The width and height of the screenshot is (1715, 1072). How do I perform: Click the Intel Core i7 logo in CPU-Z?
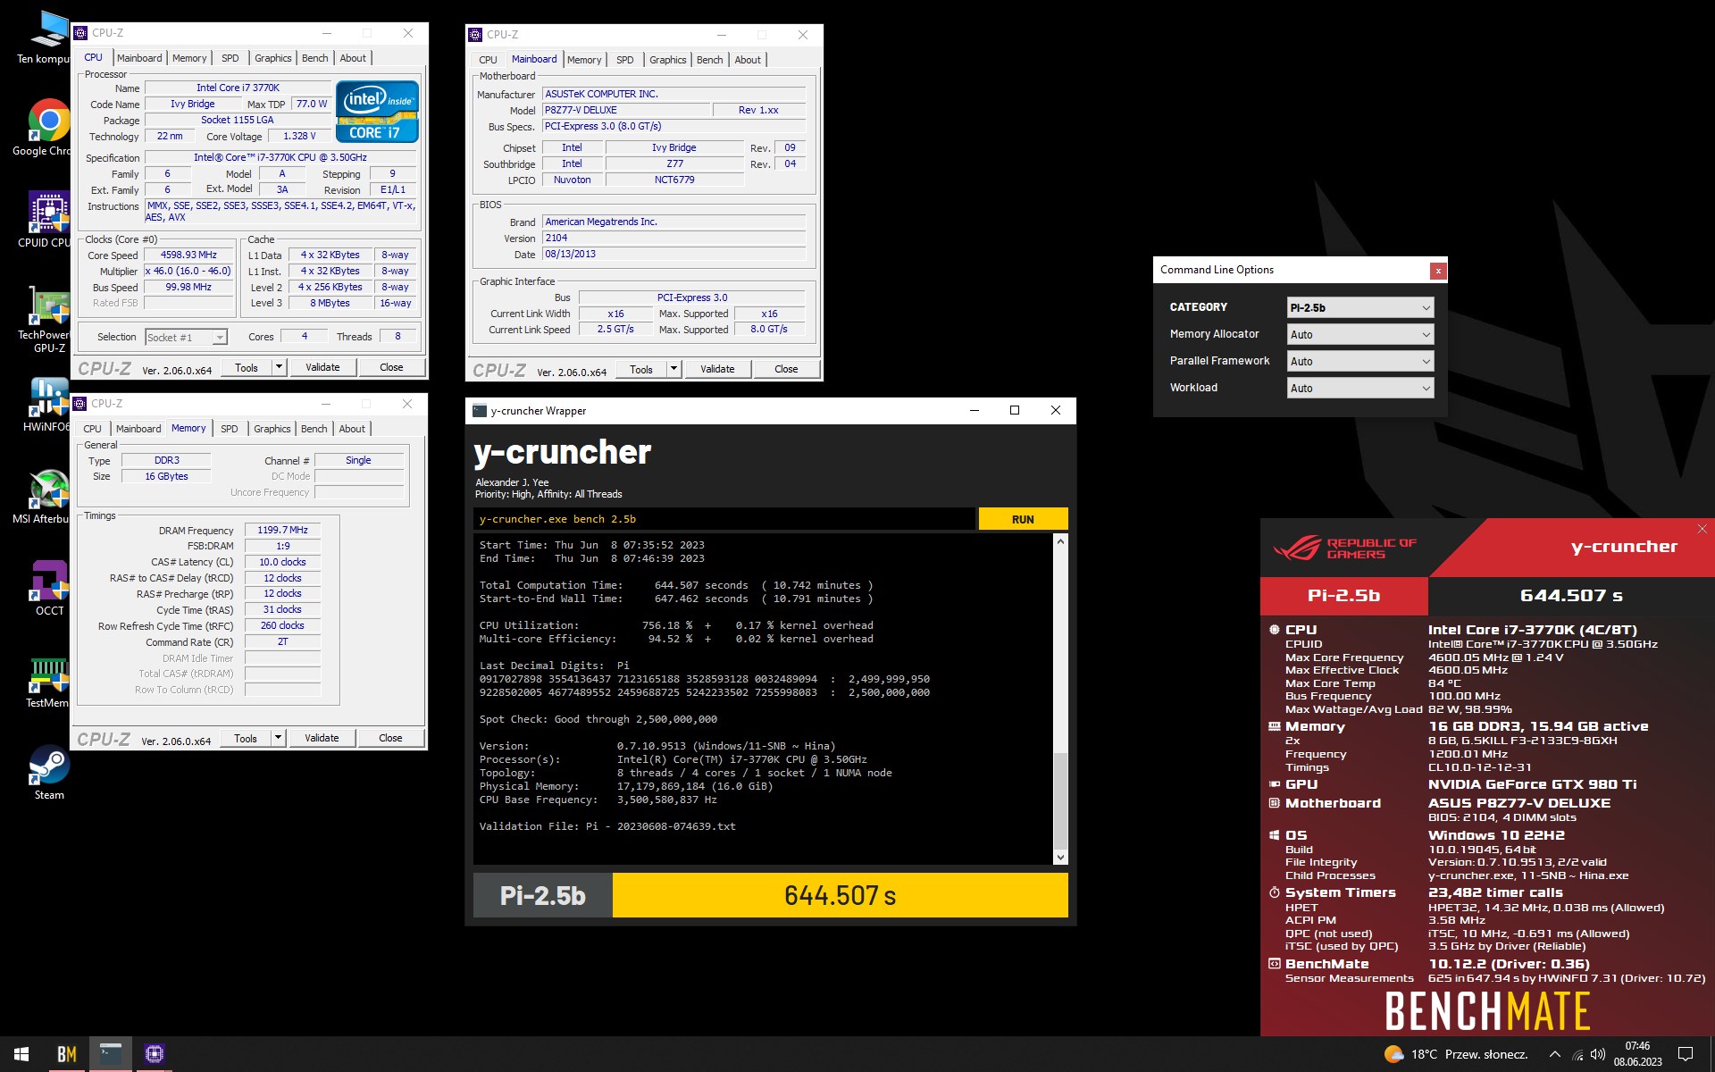[x=377, y=112]
